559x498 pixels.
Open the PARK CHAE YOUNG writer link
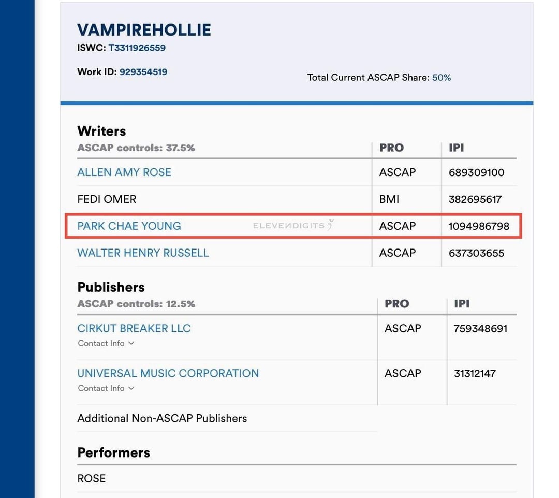pyautogui.click(x=129, y=226)
